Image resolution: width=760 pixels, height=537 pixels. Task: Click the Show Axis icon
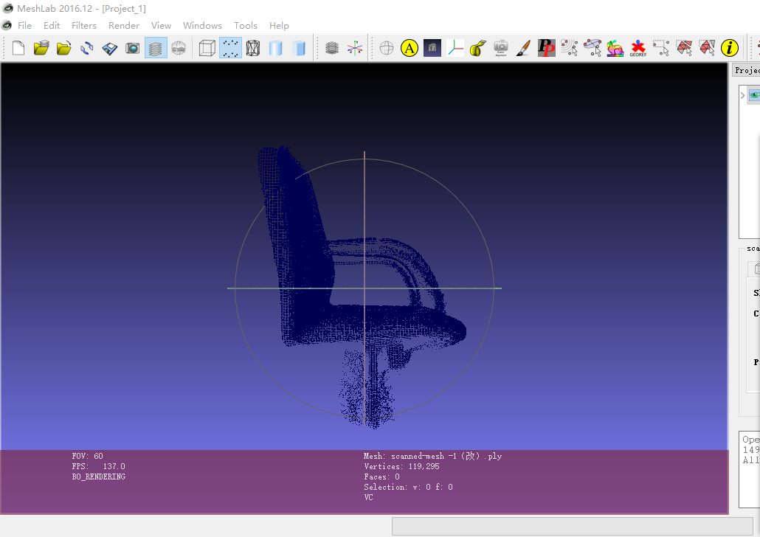click(355, 49)
